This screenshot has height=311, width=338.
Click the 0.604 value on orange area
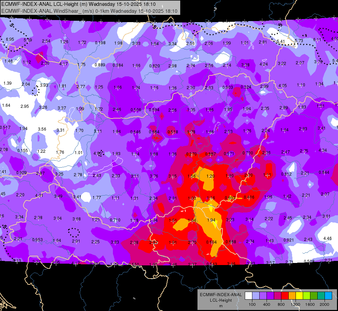(211, 242)
